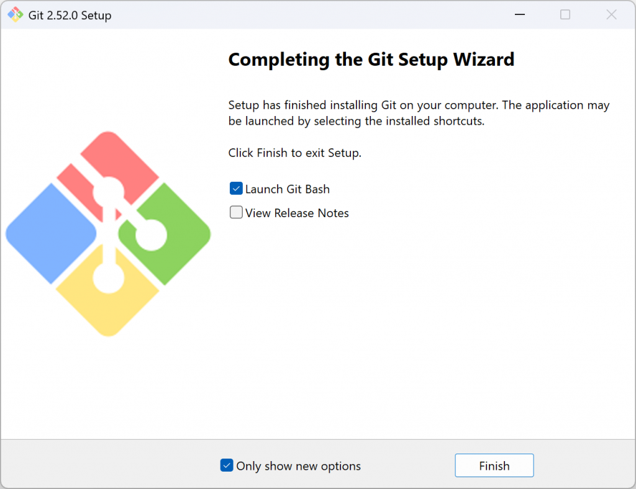Close the Git Setup window

[612, 15]
